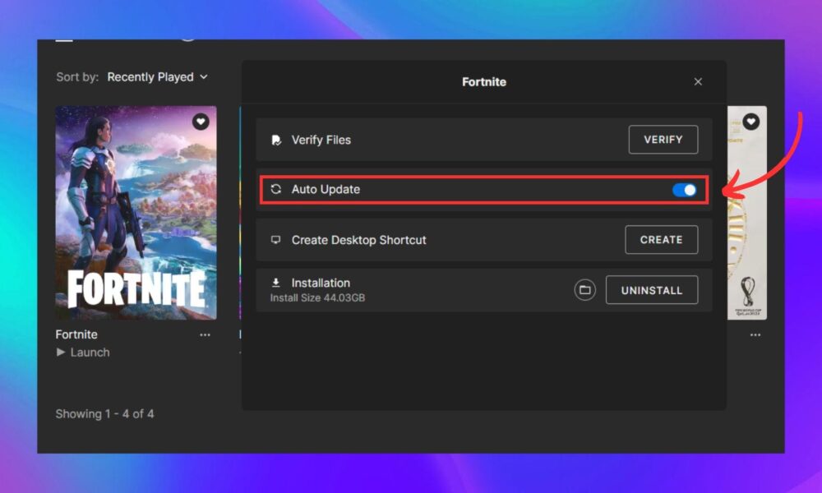Click the Installation label
Screen dimensions: 822x493
tap(321, 283)
